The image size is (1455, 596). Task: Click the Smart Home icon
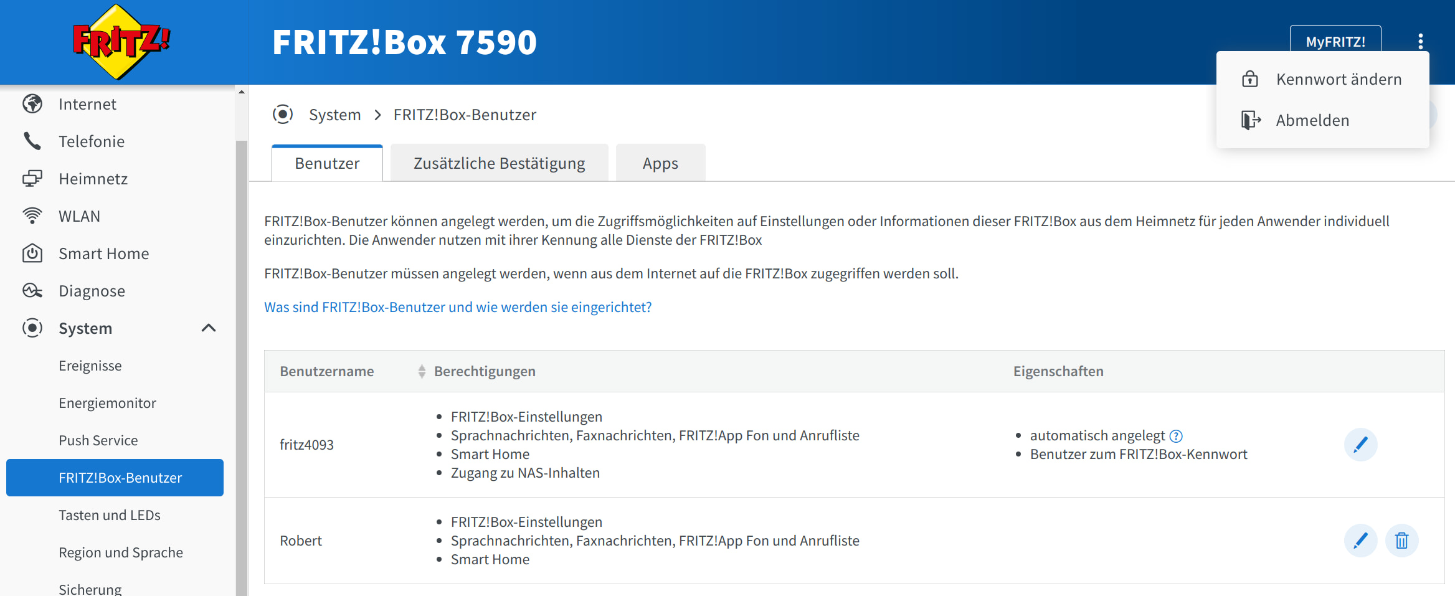point(32,253)
